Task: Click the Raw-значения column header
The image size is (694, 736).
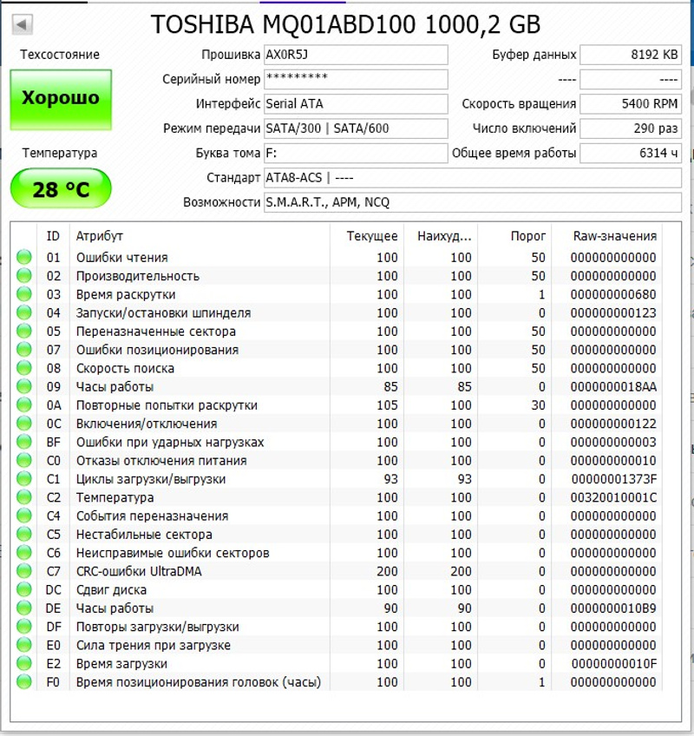Action: (614, 236)
